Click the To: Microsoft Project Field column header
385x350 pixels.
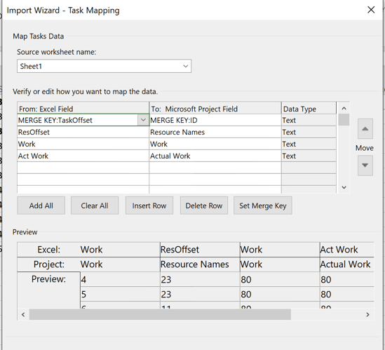(215, 108)
